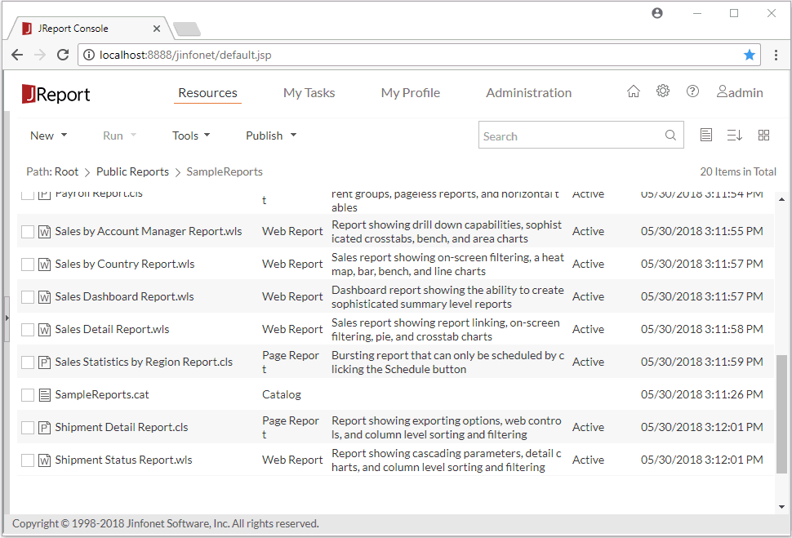Go to the JReport home page icon
The image size is (792, 538).
[634, 91]
